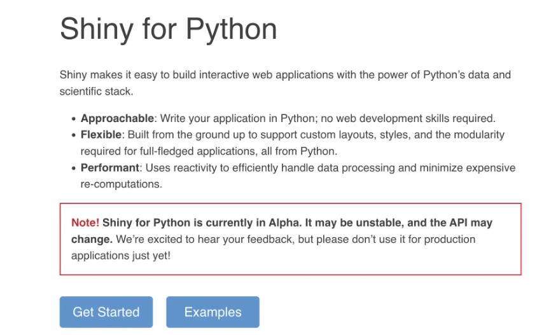Viewport: 551px width, 335px height.
Task: Click the Get Started button
Action: point(106,312)
